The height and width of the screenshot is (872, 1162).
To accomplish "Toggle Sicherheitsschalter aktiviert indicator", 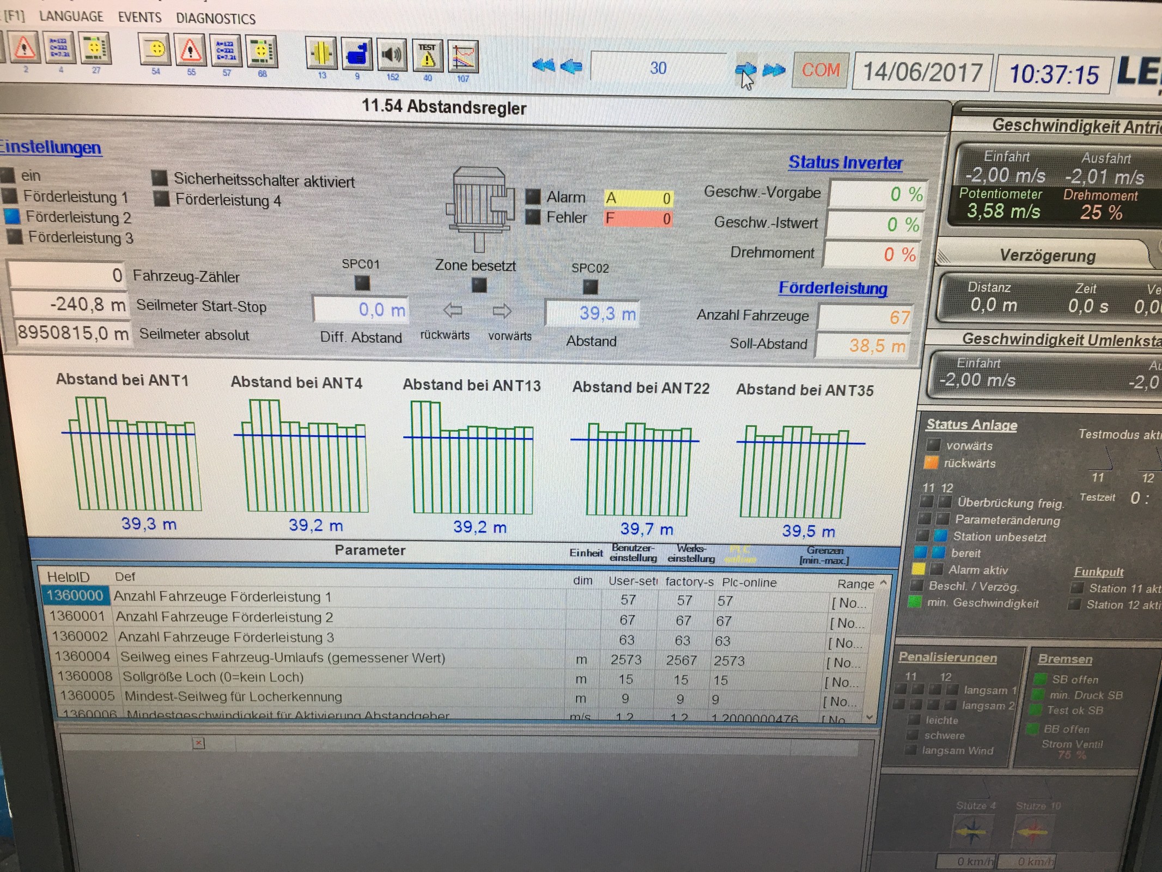I will 159,178.
